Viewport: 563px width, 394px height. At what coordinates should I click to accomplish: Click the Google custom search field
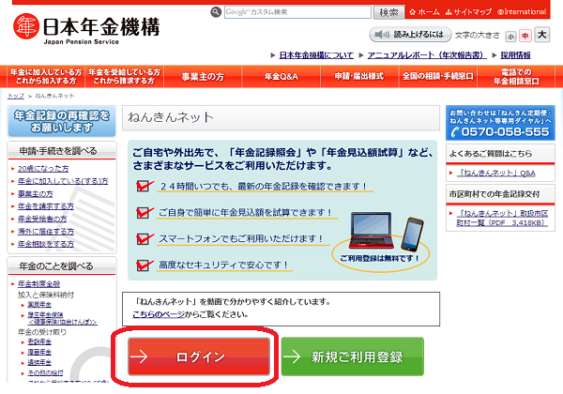(x=297, y=12)
